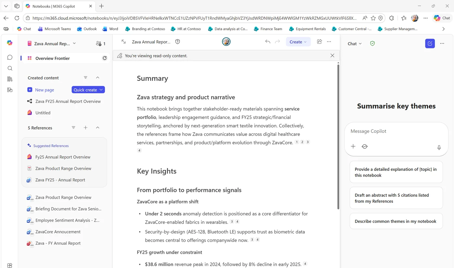Bookmark this page with the star icon
Image resolution: width=454 pixels, height=268 pixels.
pyautogui.click(x=373, y=18)
